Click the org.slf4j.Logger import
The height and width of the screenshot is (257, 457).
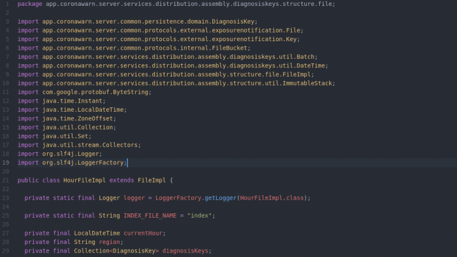pos(60,154)
